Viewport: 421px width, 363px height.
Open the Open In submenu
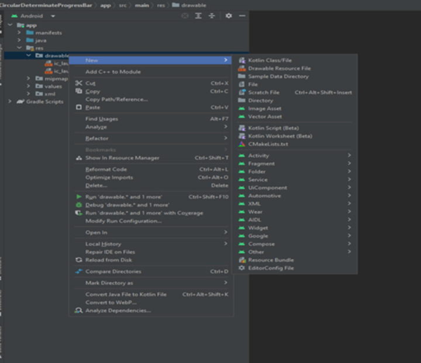click(x=151, y=232)
